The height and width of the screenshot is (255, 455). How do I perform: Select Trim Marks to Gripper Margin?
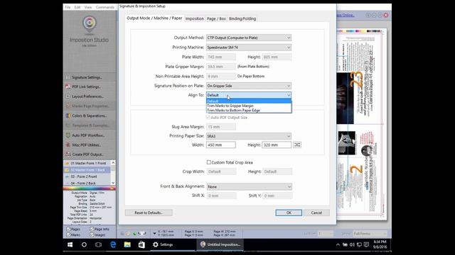click(249, 106)
